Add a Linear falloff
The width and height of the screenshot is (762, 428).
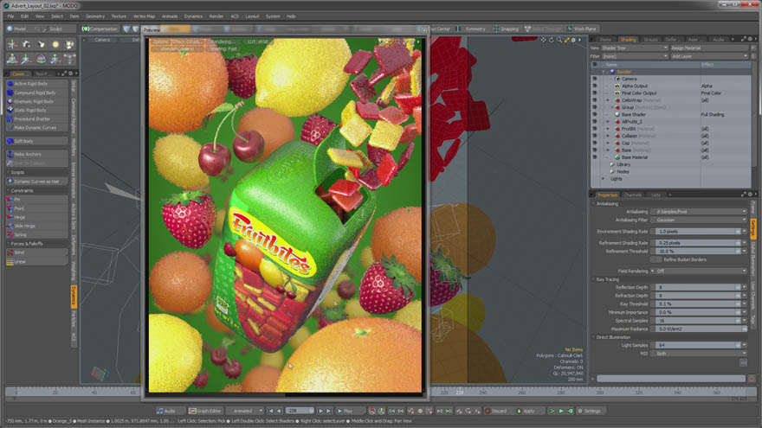click(x=36, y=261)
